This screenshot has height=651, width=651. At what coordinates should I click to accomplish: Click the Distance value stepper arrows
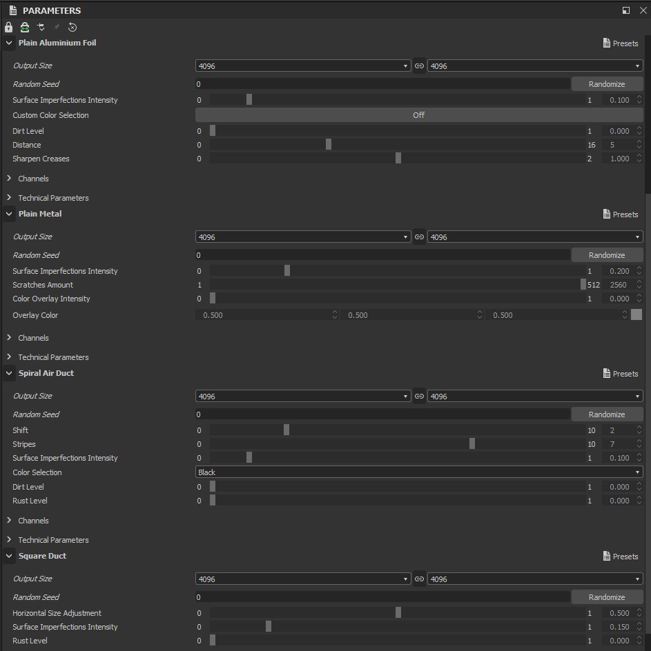639,145
